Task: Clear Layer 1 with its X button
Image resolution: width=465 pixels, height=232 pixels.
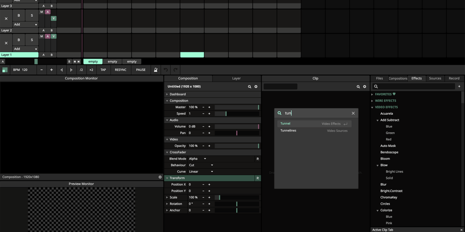Action: (6, 43)
